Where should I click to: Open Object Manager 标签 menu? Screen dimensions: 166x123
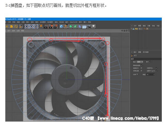tap(153, 26)
